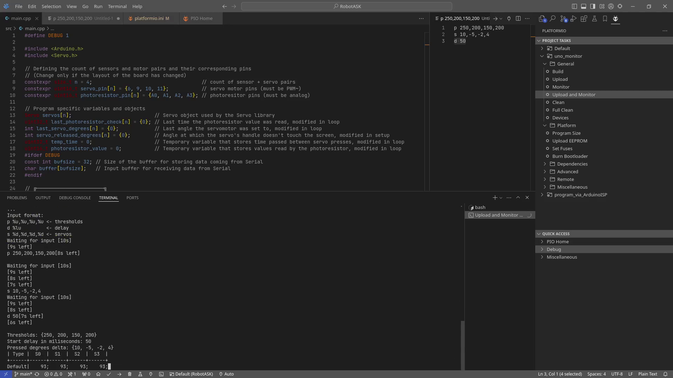Screen dimensions: 673x378
Task: Click the send arrow icon in right editor toolbar
Action: 495,18
